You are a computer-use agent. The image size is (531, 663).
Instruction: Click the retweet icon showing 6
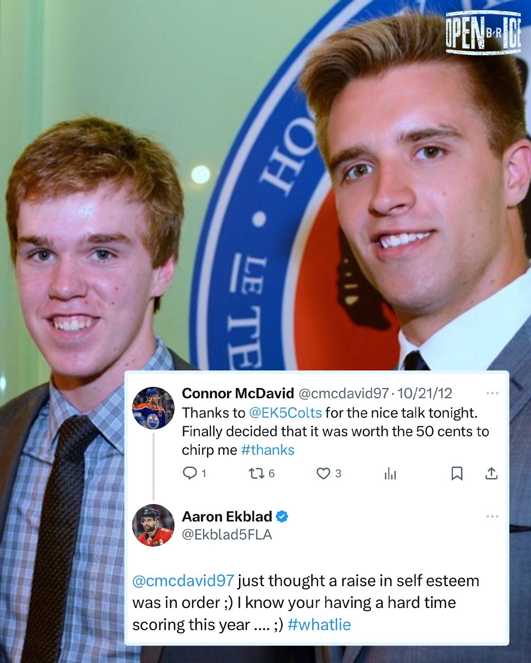(x=256, y=473)
